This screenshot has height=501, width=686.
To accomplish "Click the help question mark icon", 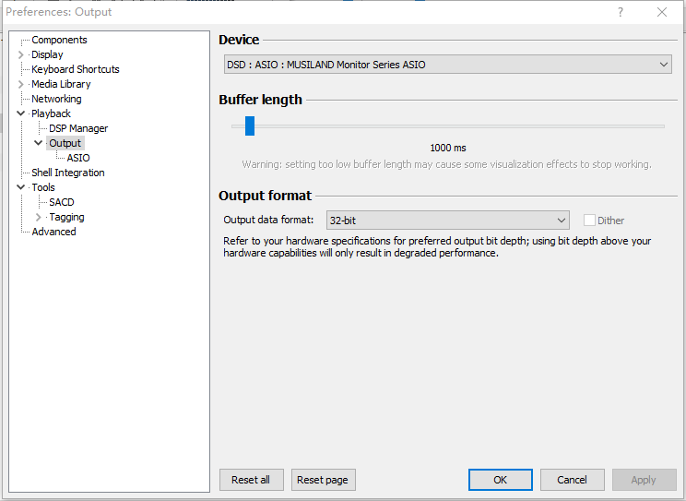I will [x=621, y=12].
